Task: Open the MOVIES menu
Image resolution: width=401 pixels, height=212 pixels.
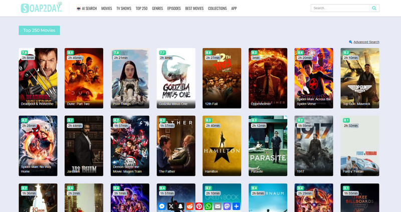Action: point(106,9)
